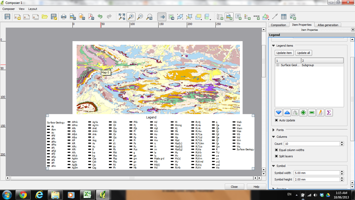Click the sigma feature count button
Screen dimensions: 355x200
click(x=329, y=113)
